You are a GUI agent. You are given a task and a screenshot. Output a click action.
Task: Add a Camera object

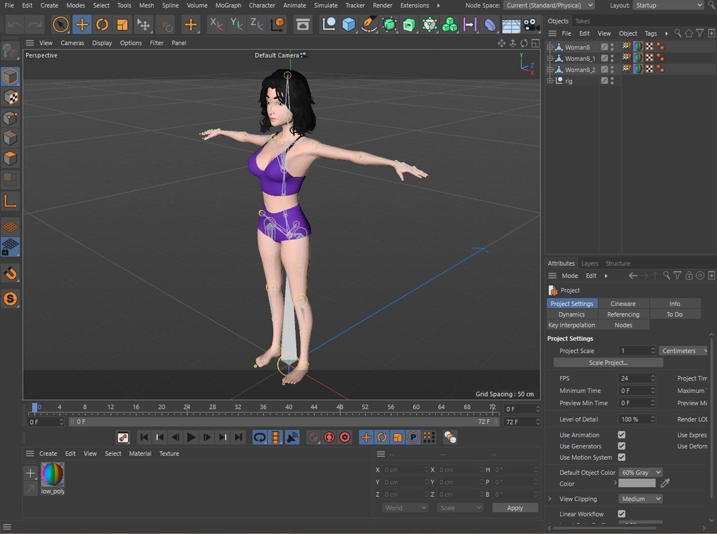click(x=531, y=24)
